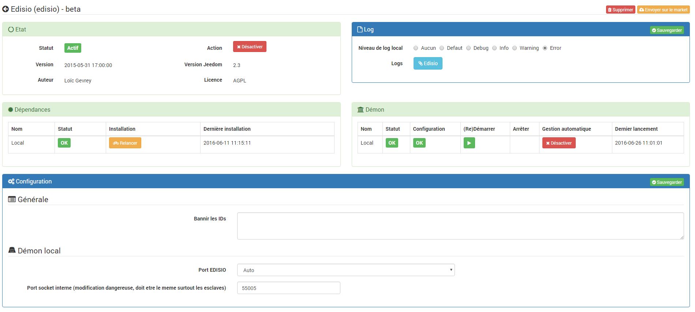Click the last launch date 2016-06-26 11:01:01
695x312 pixels.
coord(639,143)
